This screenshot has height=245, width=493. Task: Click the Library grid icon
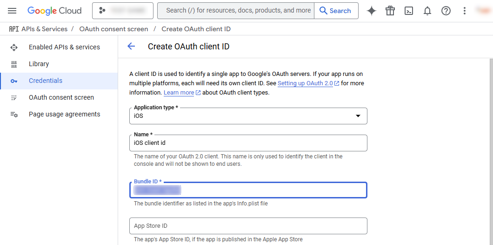pyautogui.click(x=14, y=64)
